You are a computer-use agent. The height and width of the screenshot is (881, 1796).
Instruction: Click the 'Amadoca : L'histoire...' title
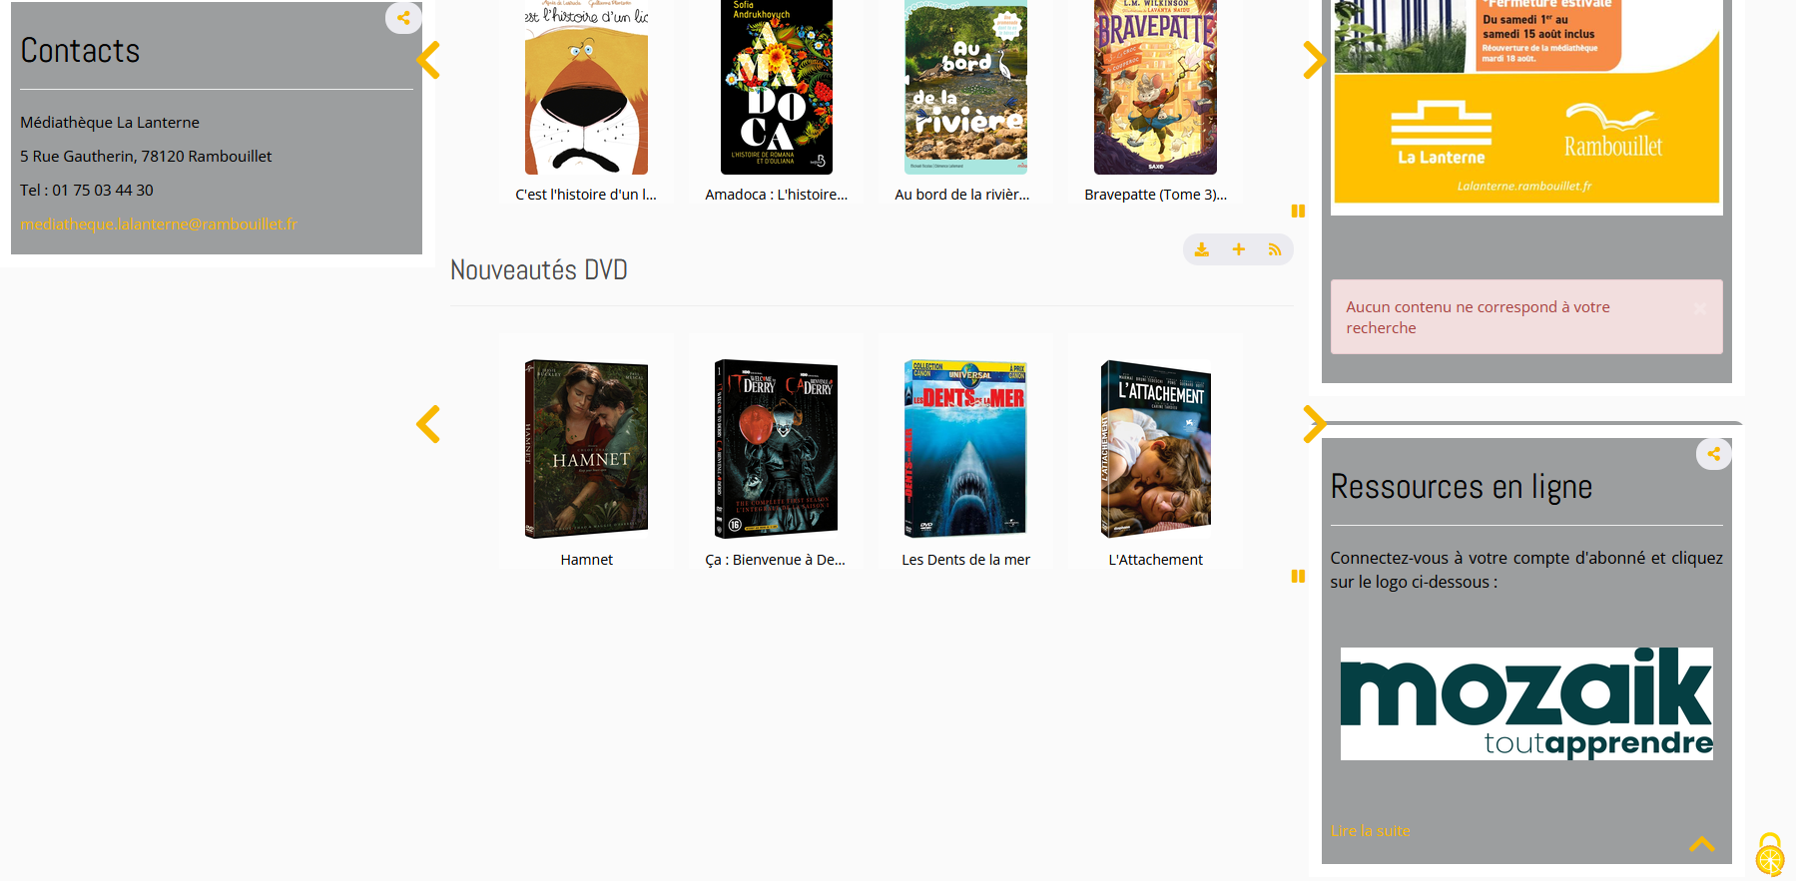tap(776, 195)
